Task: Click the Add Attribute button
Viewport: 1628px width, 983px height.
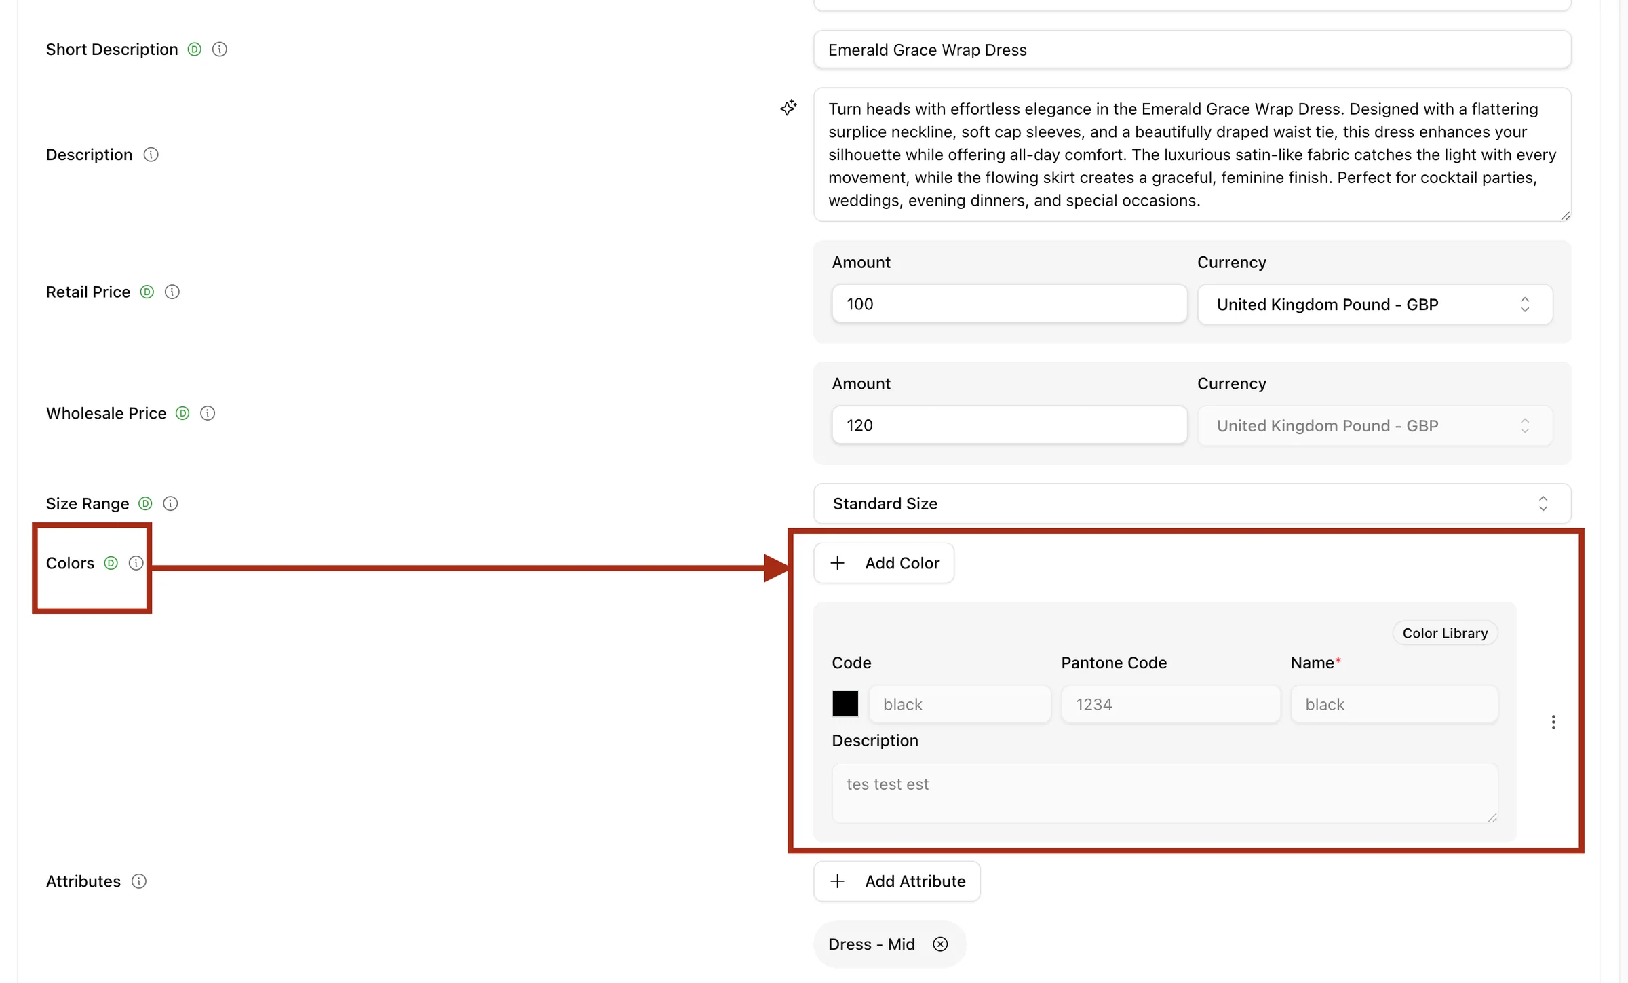Action: tap(897, 881)
